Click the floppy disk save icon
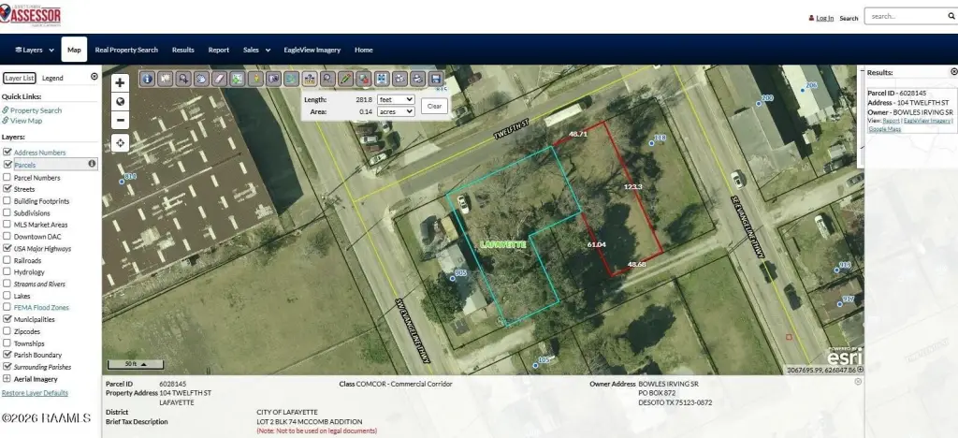Viewport: 958px width, 438px height. tap(436, 79)
